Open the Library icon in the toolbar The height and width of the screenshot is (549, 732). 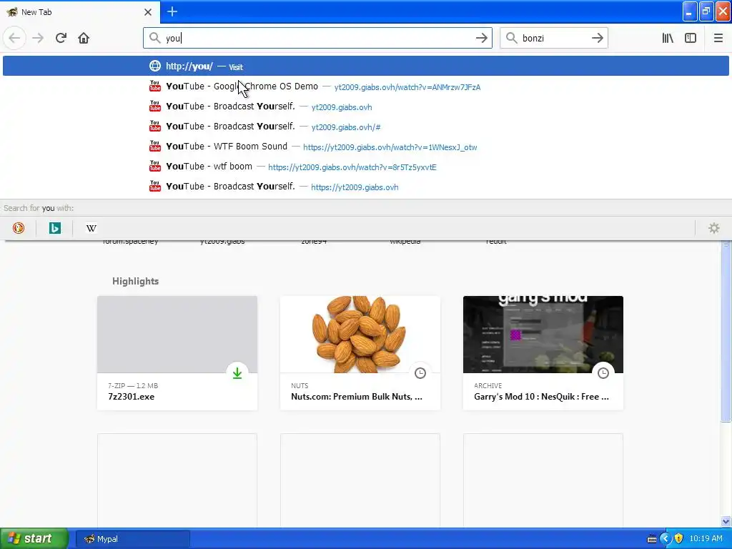pyautogui.click(x=668, y=38)
